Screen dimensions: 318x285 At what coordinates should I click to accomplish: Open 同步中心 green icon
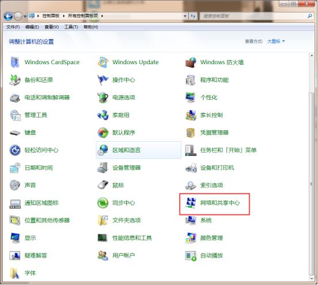click(x=103, y=203)
